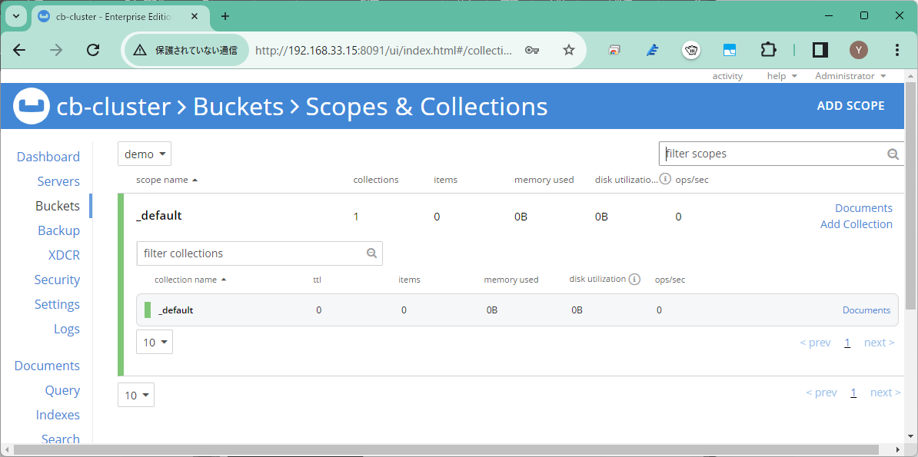Expand the help menu
Screen dimensions: 918x457
pyautogui.click(x=782, y=76)
